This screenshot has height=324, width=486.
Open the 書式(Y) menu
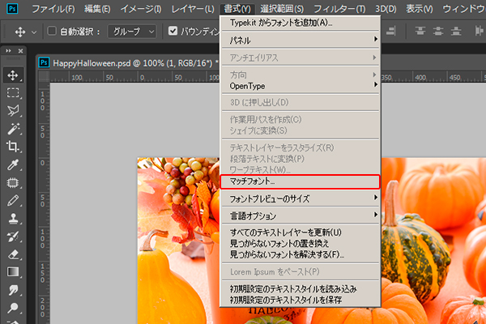(x=237, y=9)
